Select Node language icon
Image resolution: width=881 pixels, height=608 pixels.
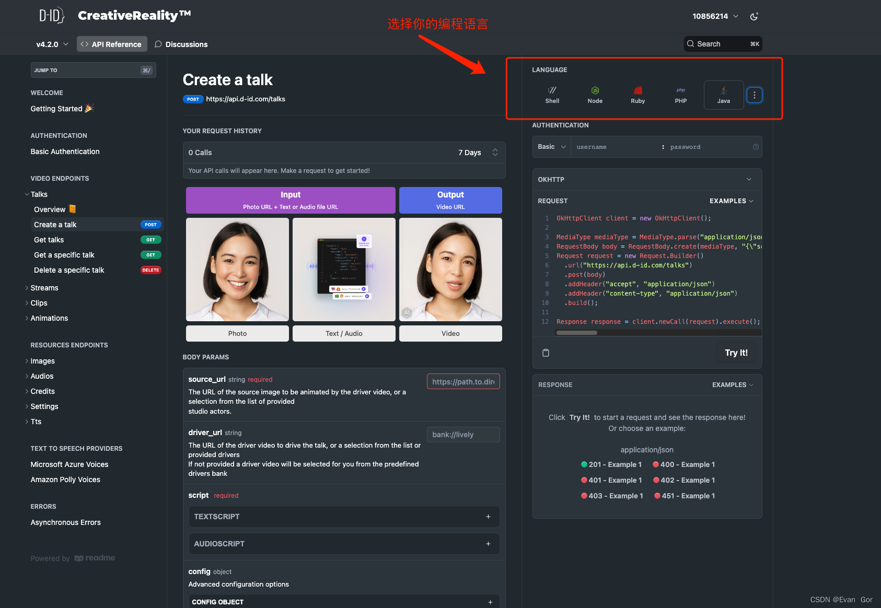pos(595,95)
